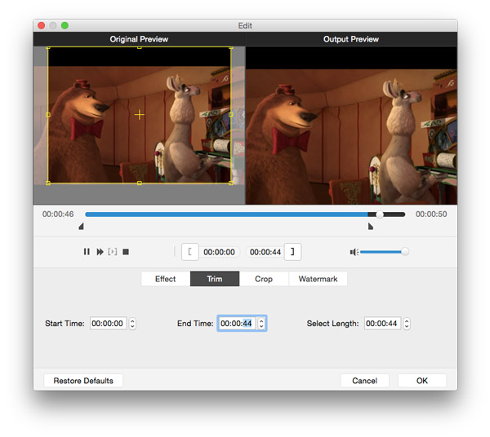490x437 pixels.
Task: Click the Start Time stepper arrows
Action: point(132,324)
